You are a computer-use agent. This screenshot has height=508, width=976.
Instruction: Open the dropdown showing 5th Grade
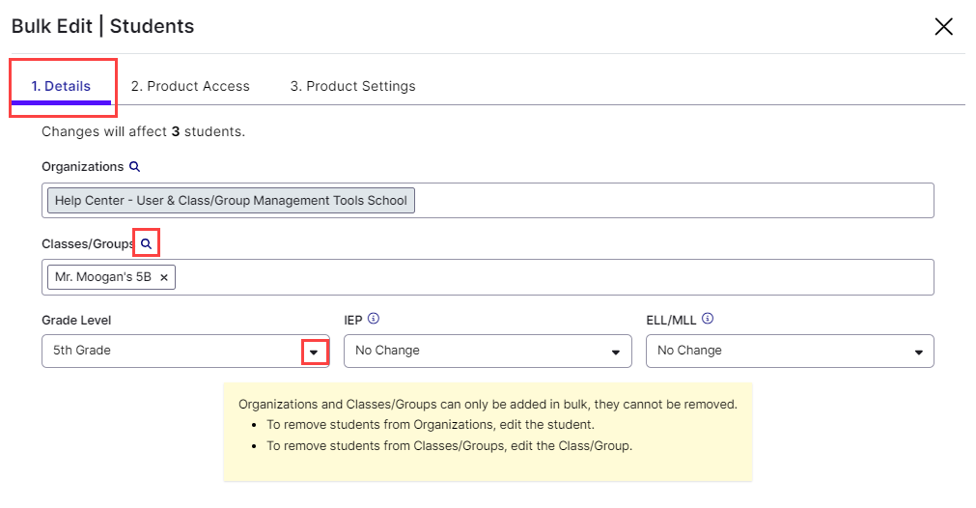[x=174, y=351]
